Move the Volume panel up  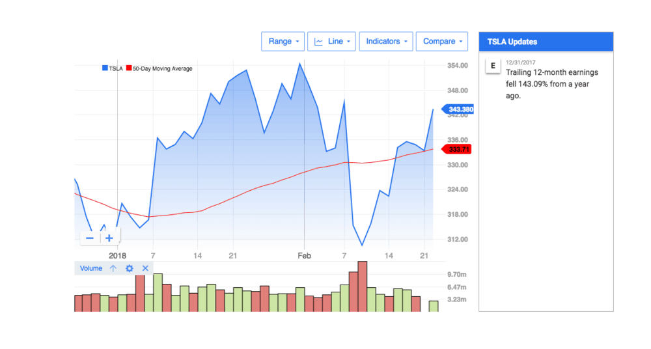pyautogui.click(x=113, y=268)
